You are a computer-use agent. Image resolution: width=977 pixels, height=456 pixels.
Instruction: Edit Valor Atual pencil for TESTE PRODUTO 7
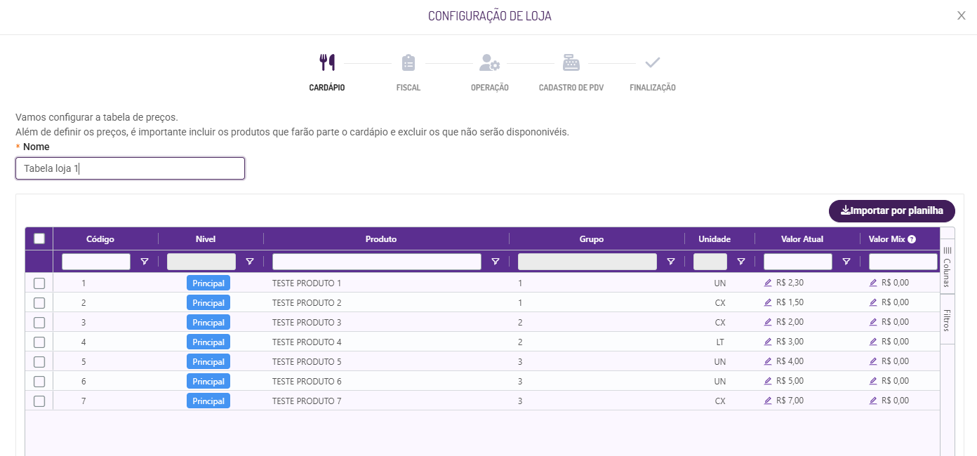coord(767,401)
